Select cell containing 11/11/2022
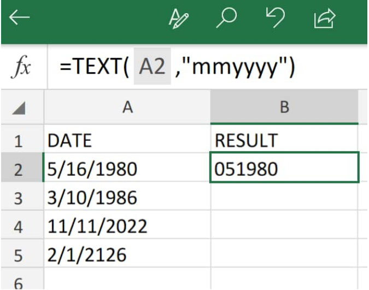The height and width of the screenshot is (290, 369). point(127,225)
